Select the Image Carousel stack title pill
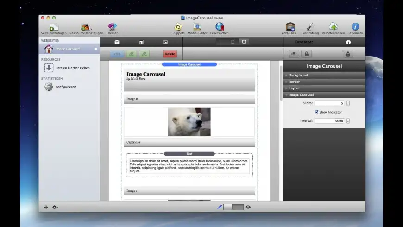Screen dimensions: 403x227 click(x=189, y=64)
